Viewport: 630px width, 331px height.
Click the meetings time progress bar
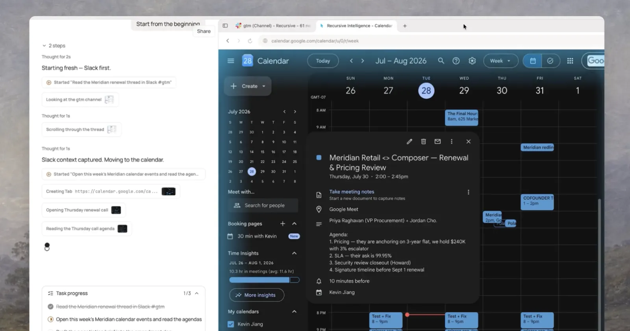click(264, 280)
